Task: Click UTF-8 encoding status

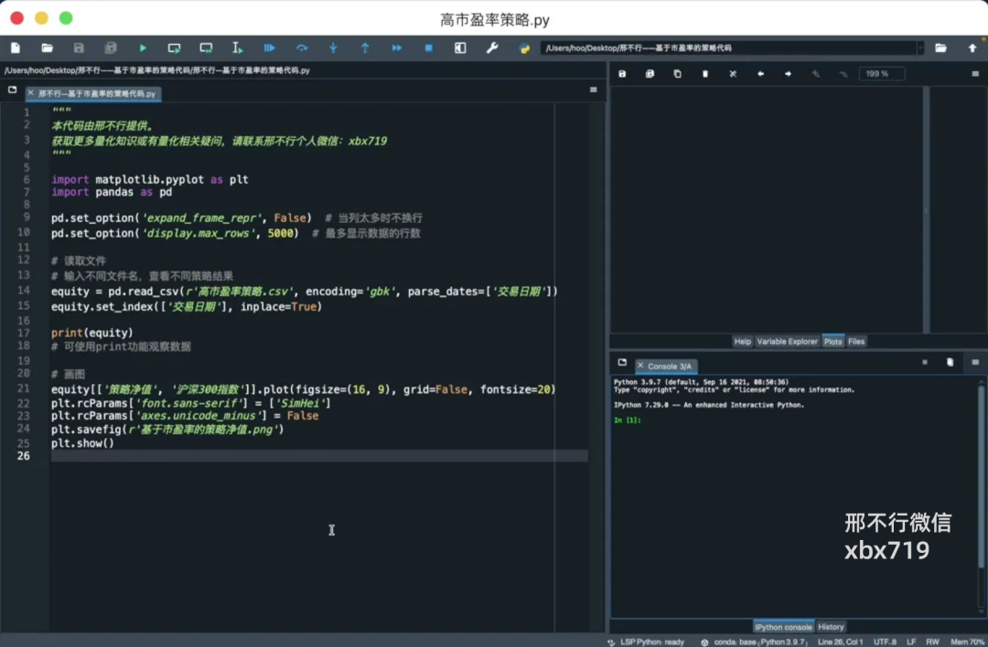Action: 885,642
